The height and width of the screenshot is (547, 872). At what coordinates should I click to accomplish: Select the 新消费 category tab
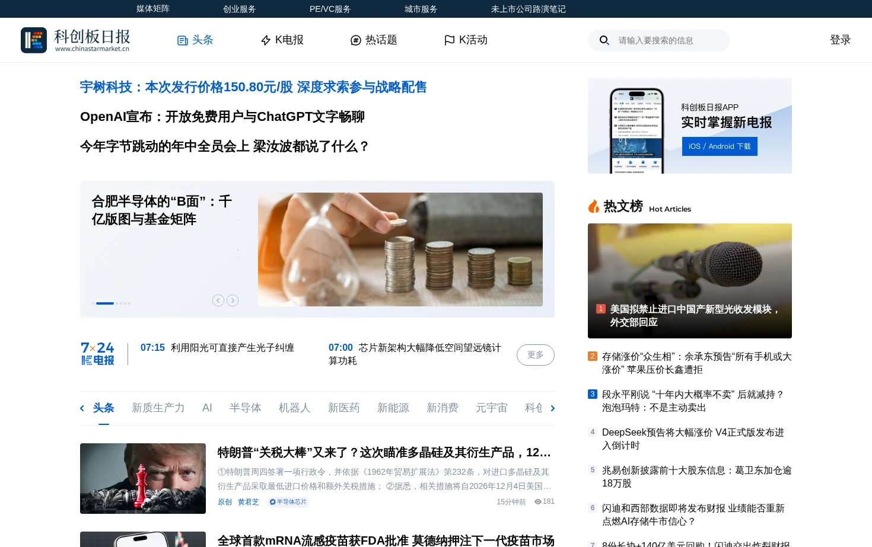[x=443, y=408]
